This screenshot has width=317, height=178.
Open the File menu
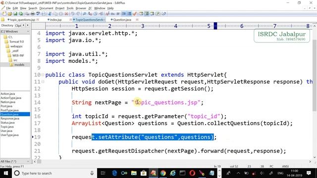tap(8, 8)
